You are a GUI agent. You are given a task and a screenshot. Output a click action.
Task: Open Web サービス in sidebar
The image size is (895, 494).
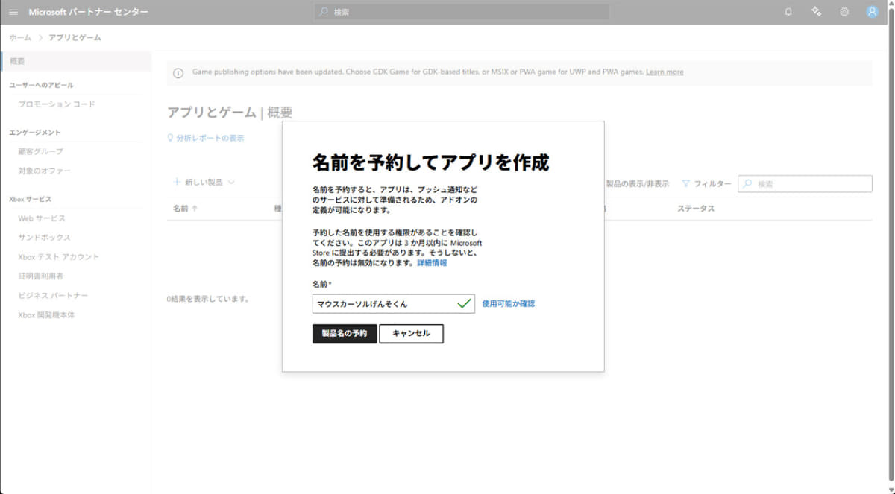coord(42,218)
